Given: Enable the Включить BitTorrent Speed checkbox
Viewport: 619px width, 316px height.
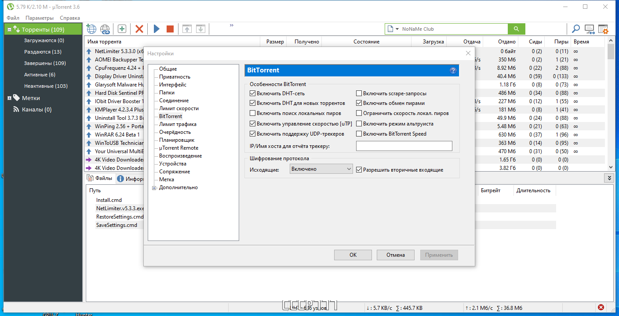Looking at the screenshot, I should point(359,134).
